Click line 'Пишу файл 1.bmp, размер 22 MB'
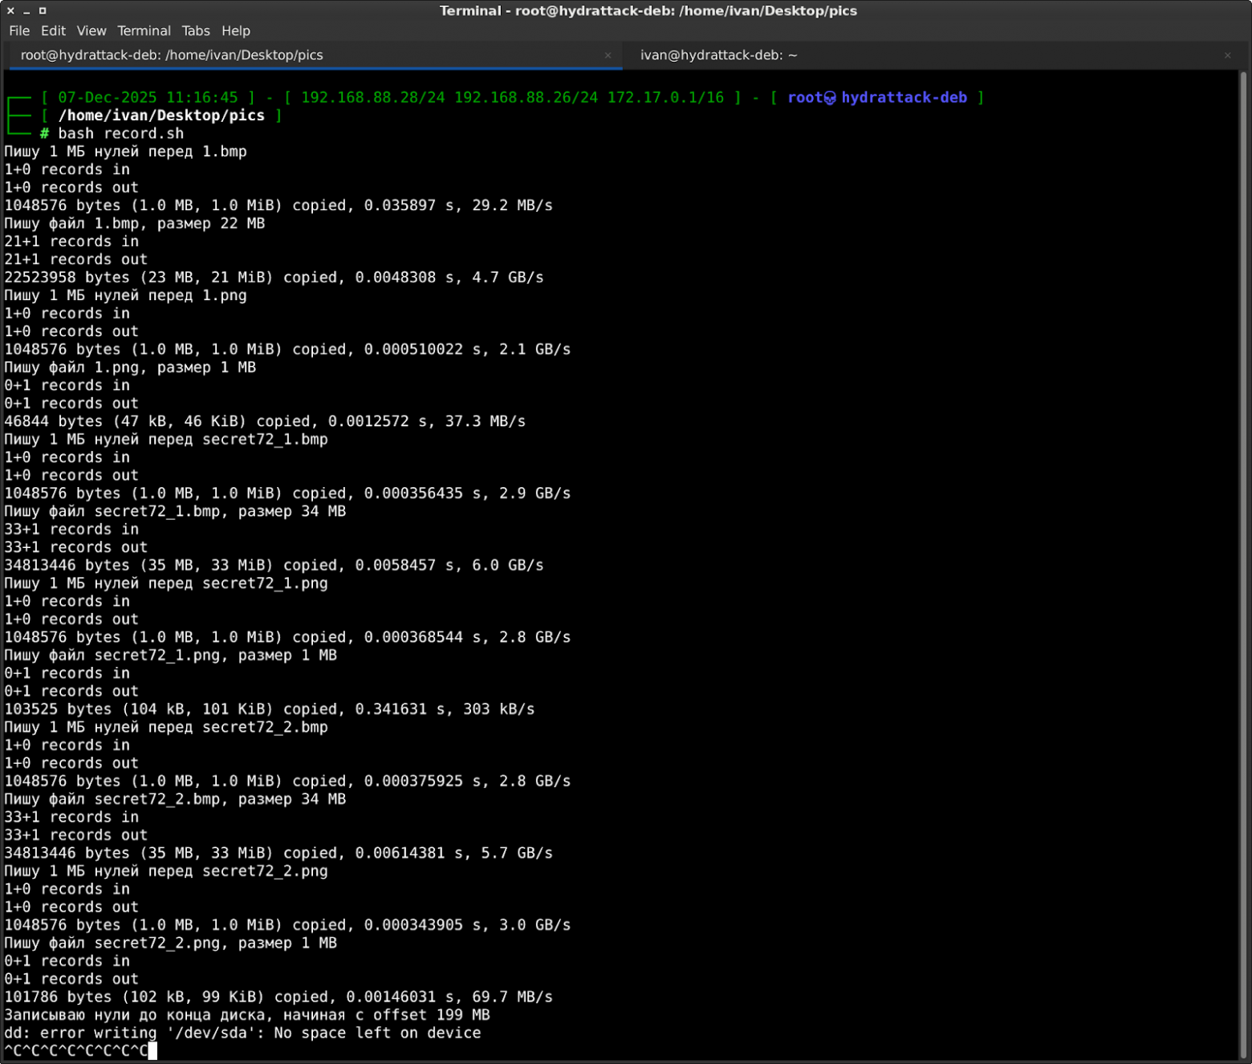Image resolution: width=1252 pixels, height=1064 pixels. click(134, 223)
